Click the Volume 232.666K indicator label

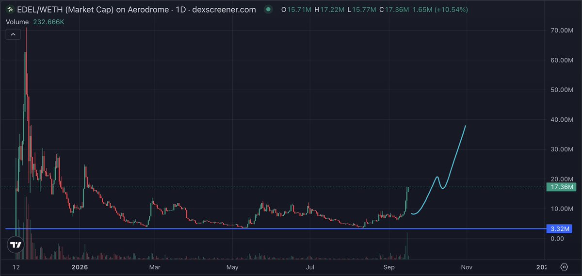[35, 22]
